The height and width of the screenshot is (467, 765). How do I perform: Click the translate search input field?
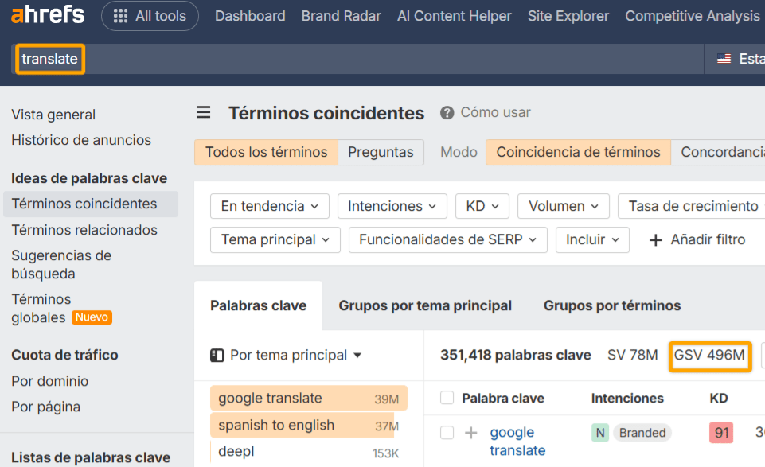tap(49, 58)
